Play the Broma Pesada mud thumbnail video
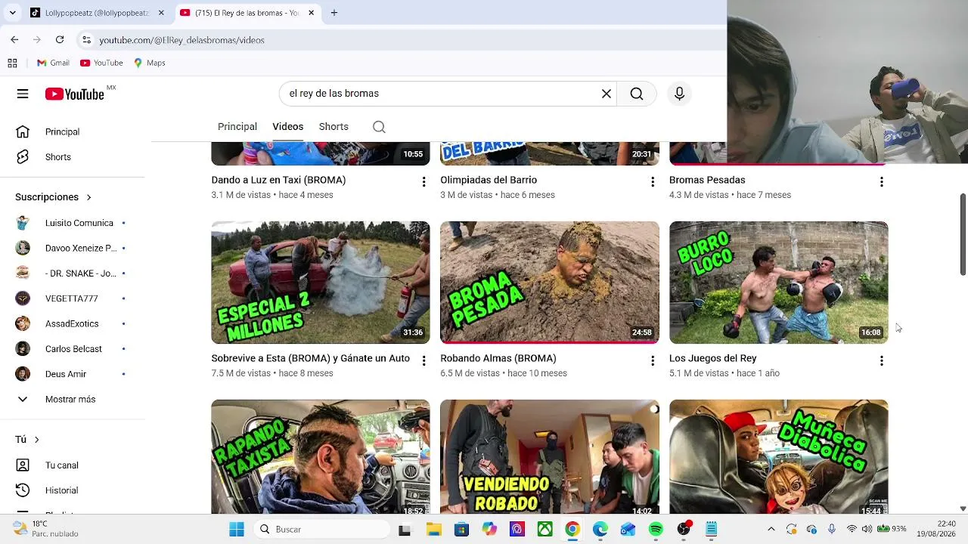 pyautogui.click(x=550, y=283)
